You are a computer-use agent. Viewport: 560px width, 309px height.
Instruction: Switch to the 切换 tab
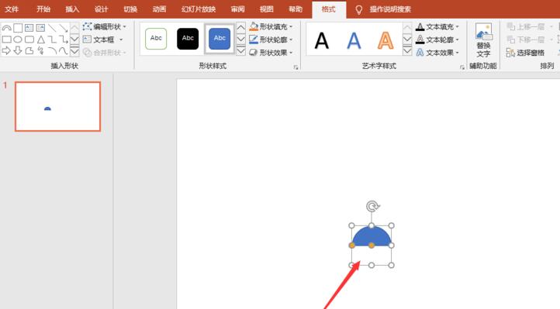pyautogui.click(x=130, y=9)
